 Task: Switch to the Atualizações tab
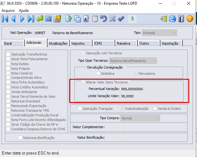click(x=58, y=43)
